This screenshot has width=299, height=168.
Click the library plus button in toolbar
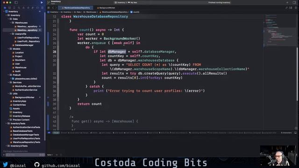pos(287,2)
